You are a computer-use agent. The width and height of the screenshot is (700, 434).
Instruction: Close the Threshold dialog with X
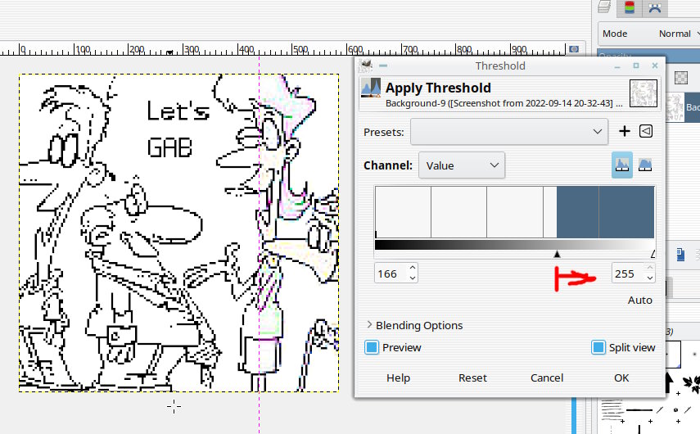tap(655, 66)
